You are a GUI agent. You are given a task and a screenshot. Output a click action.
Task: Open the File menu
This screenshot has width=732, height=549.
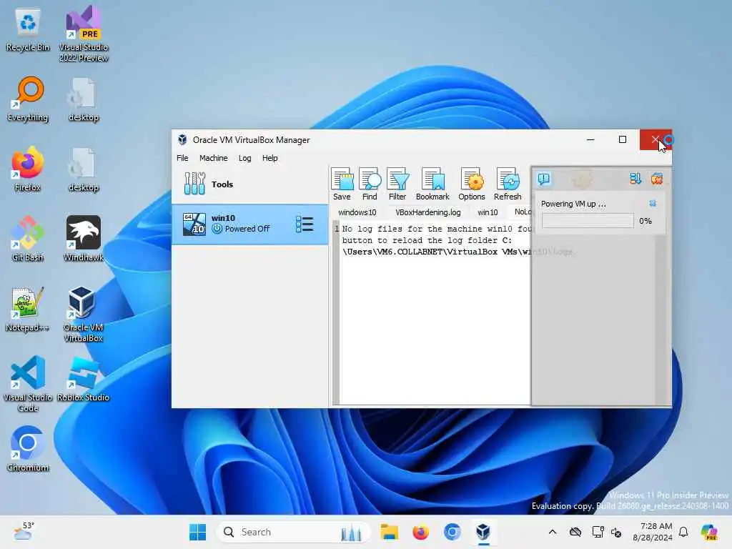click(182, 158)
